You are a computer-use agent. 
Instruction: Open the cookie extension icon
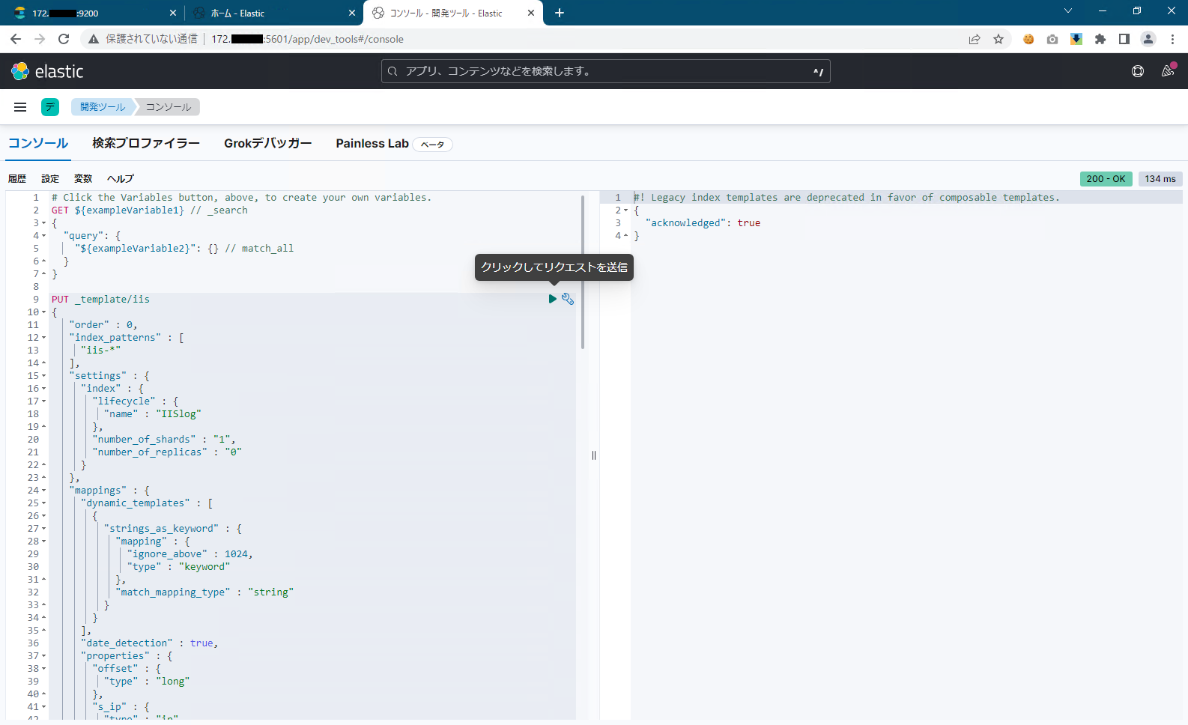coord(1028,39)
